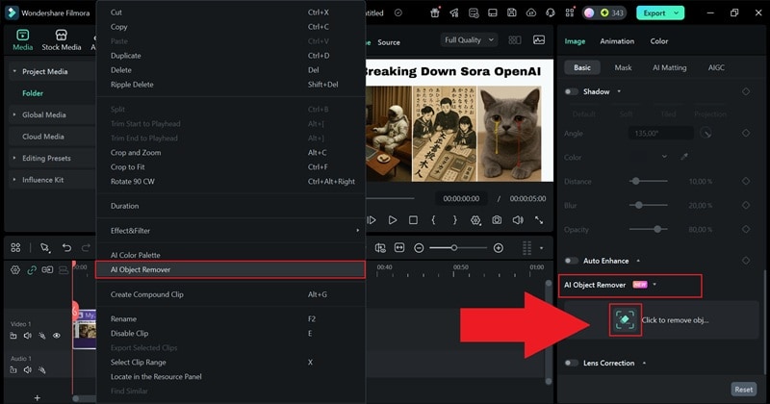Toggle the Lens Correction switch
Viewport: 770px width, 404px height.
(571, 363)
